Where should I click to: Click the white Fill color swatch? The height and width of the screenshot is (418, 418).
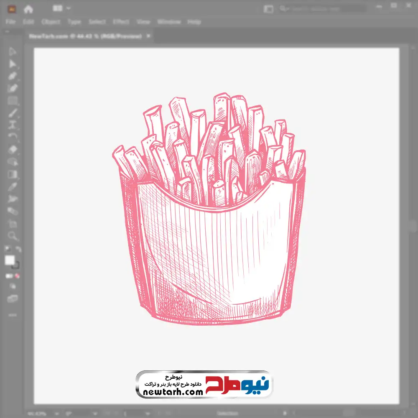tap(10, 260)
